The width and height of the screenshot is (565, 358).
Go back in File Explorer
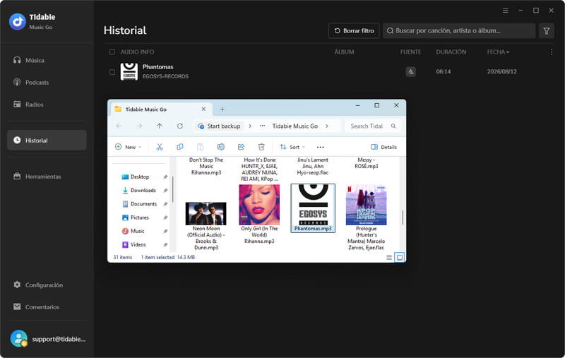click(119, 126)
